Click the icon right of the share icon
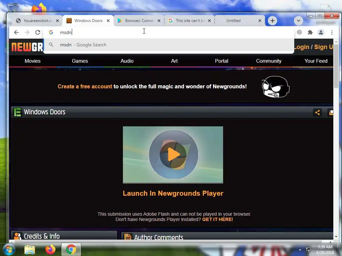This screenshot has height=256, width=342. pos(331,112)
